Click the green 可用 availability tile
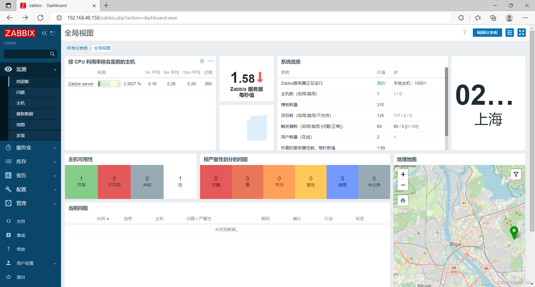 pyautogui.click(x=81, y=182)
